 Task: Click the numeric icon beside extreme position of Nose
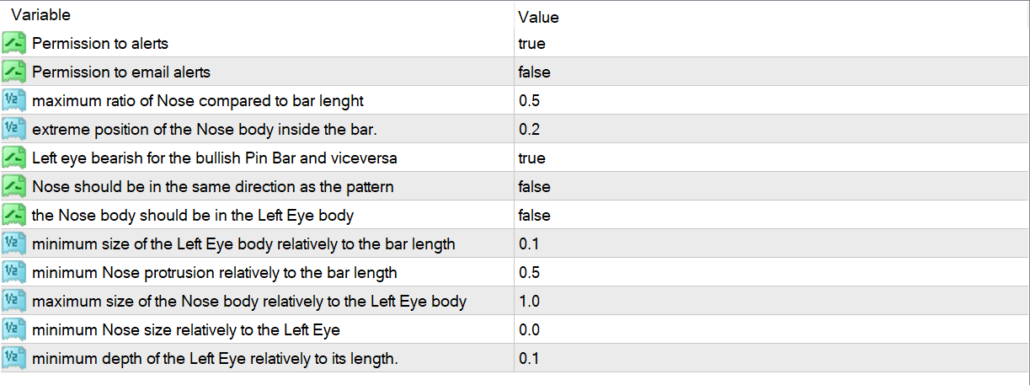tap(15, 129)
